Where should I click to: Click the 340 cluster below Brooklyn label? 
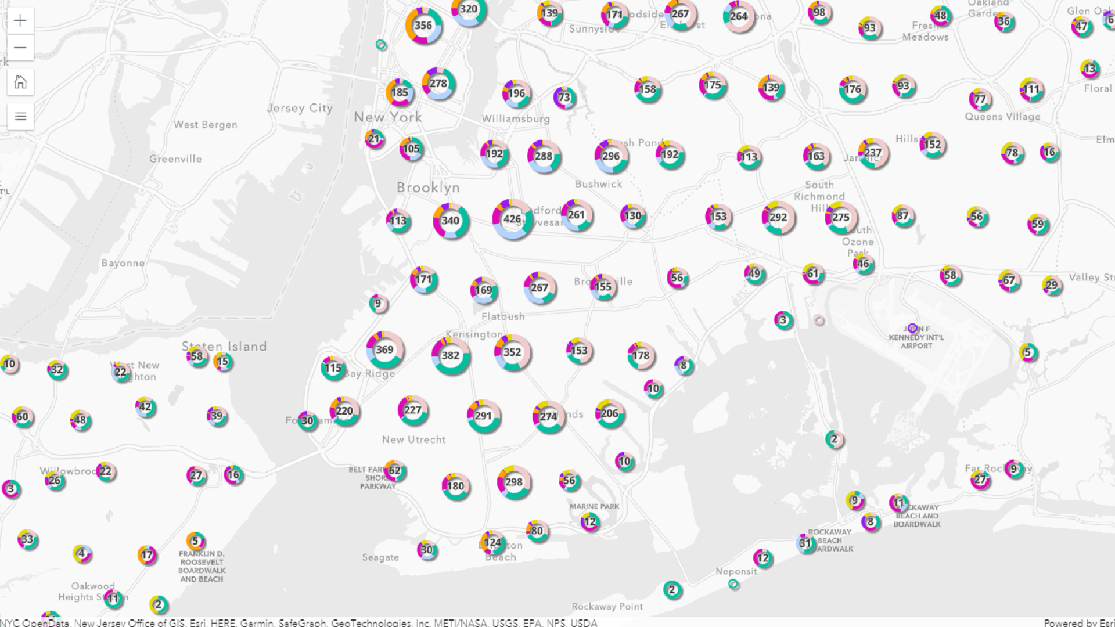tap(451, 221)
